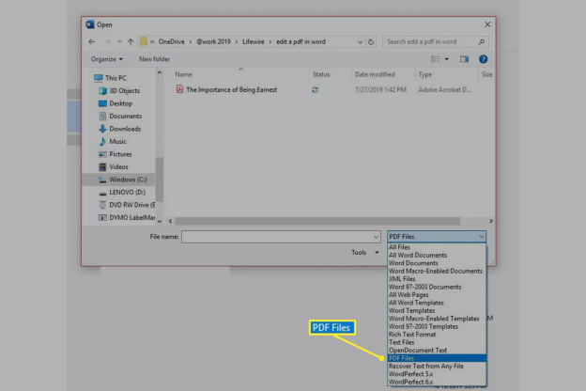Click the PDF icon of Earnest file
Viewport: 586px width, 391px height.
click(x=179, y=89)
